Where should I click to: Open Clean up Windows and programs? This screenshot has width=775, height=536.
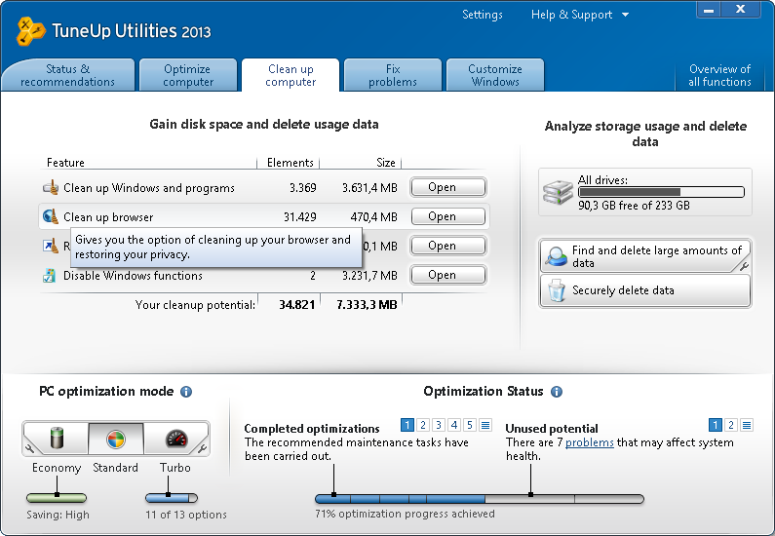[447, 188]
